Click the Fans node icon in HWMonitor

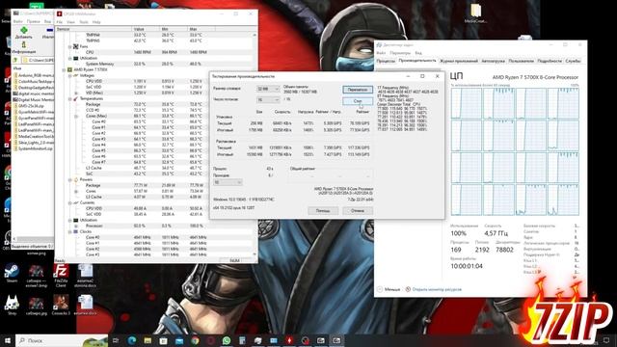pyautogui.click(x=76, y=46)
